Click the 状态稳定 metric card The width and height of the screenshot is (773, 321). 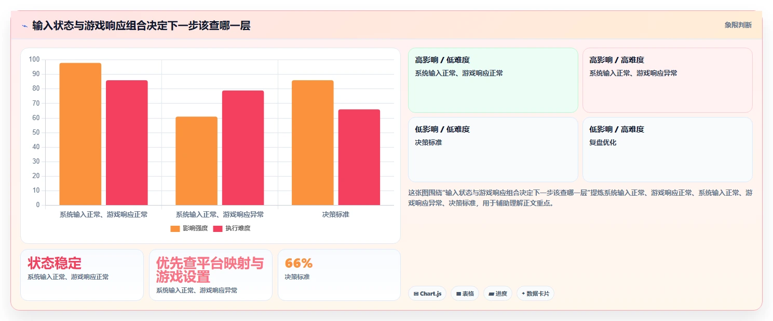click(82, 275)
